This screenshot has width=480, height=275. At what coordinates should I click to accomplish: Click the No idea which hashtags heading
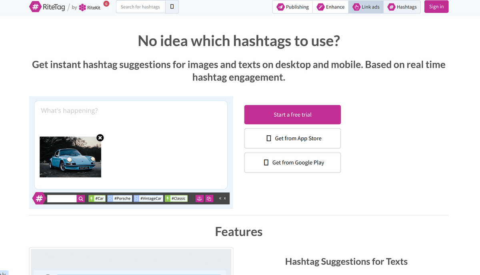239,41
